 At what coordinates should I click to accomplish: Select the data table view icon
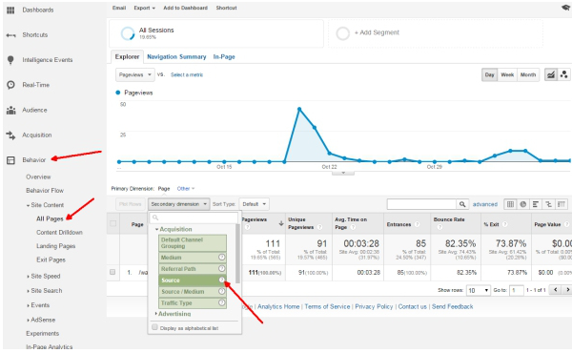(x=510, y=204)
